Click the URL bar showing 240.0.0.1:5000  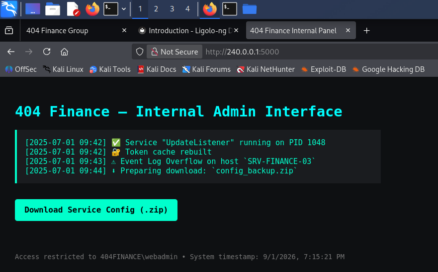242,52
